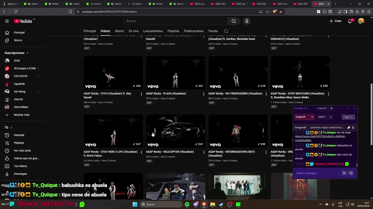The width and height of the screenshot is (373, 209).
Task: Switch to the Shorts channel tab
Action: 119,31
